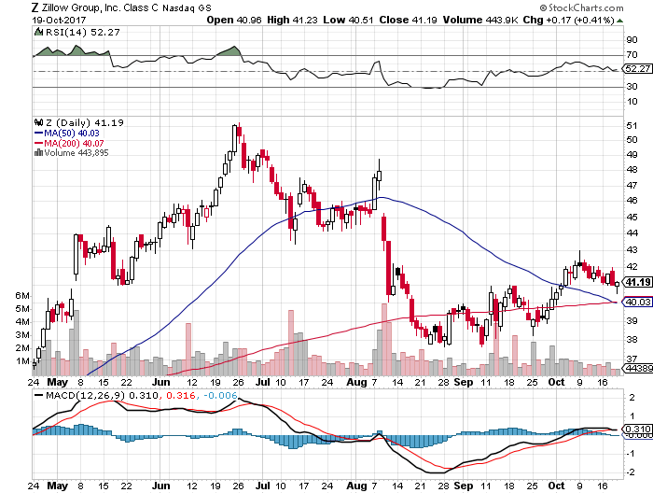Image resolution: width=653 pixels, height=493 pixels.
Task: Click the blue MA(50) legend line
Action: (38, 133)
